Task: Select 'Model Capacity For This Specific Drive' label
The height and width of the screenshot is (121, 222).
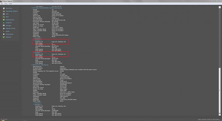Action: (46, 71)
